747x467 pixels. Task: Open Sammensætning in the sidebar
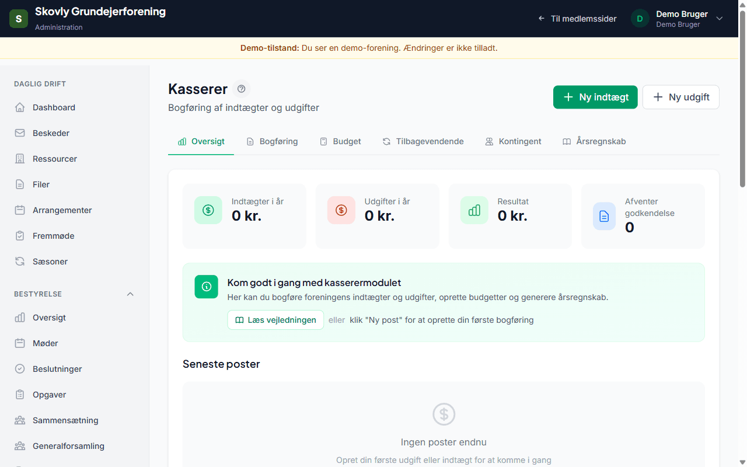pyautogui.click(x=75, y=420)
